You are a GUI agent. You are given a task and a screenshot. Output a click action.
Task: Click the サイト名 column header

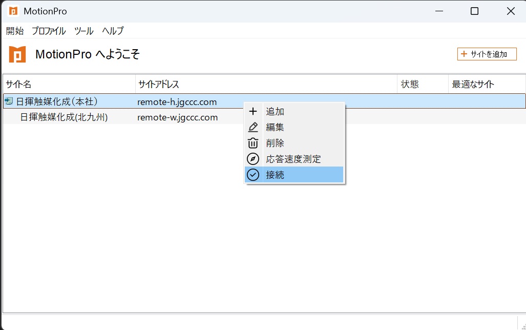(x=69, y=84)
